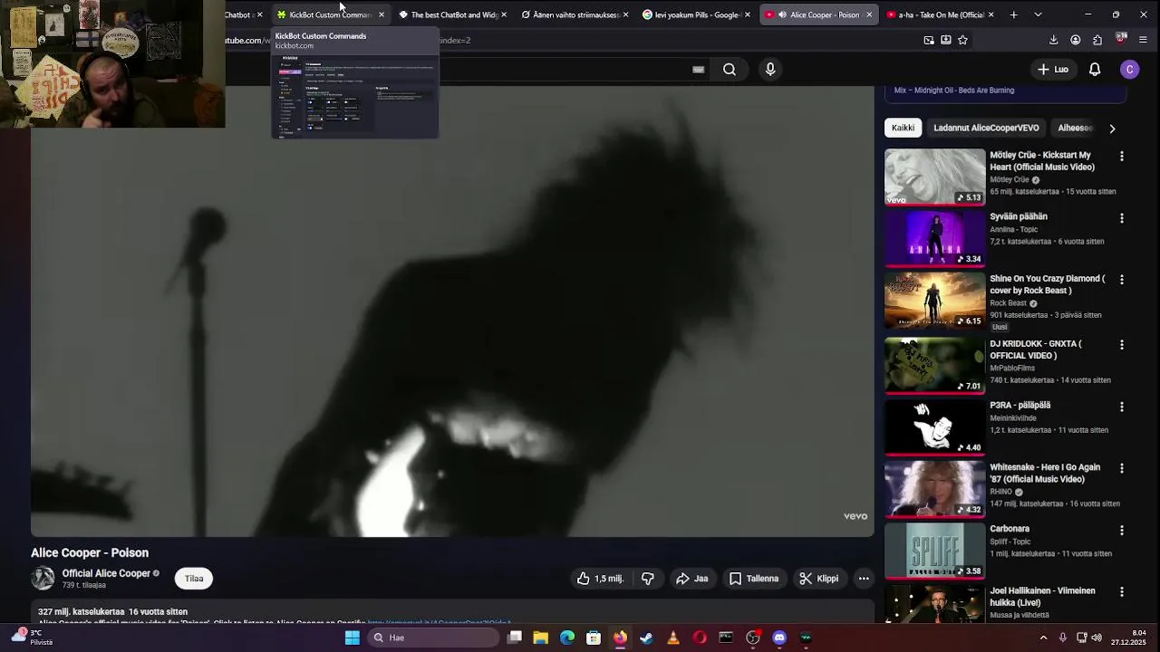
Task: Save video with Tallenna button
Action: click(x=754, y=579)
